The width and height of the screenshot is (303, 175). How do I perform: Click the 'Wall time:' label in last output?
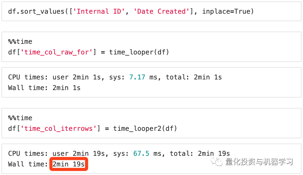point(28,164)
